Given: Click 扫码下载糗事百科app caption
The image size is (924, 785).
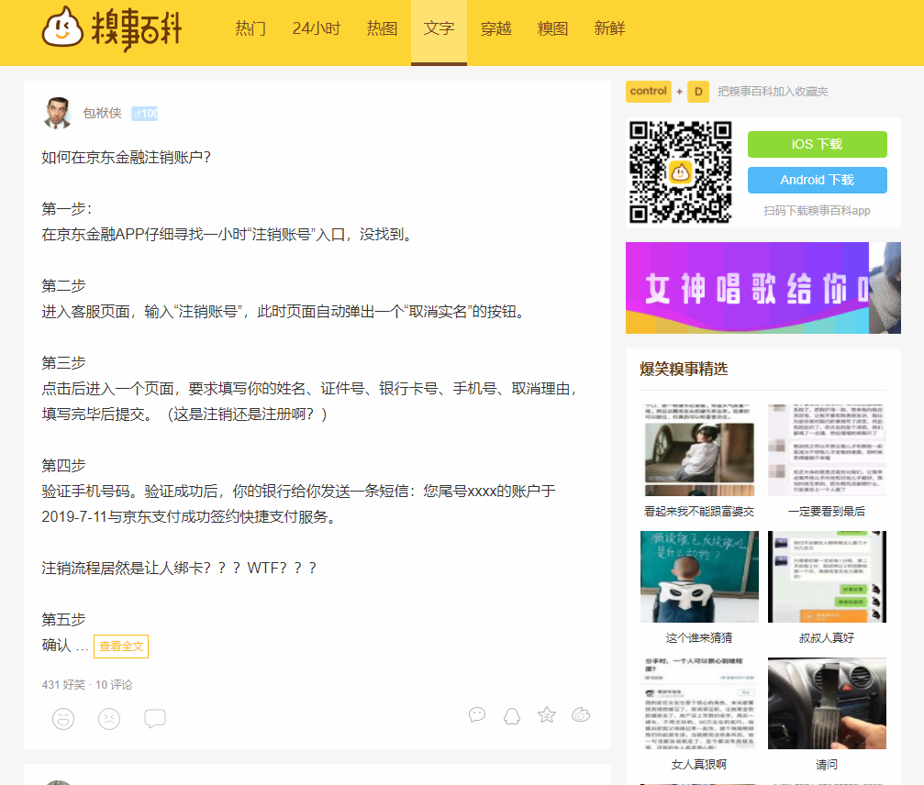Looking at the screenshot, I should pyautogui.click(x=817, y=210).
